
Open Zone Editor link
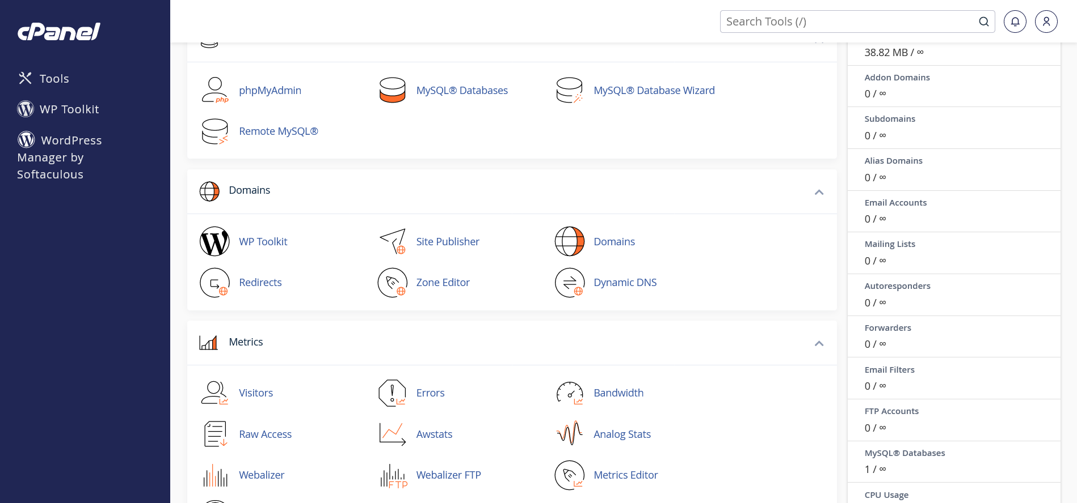443,283
